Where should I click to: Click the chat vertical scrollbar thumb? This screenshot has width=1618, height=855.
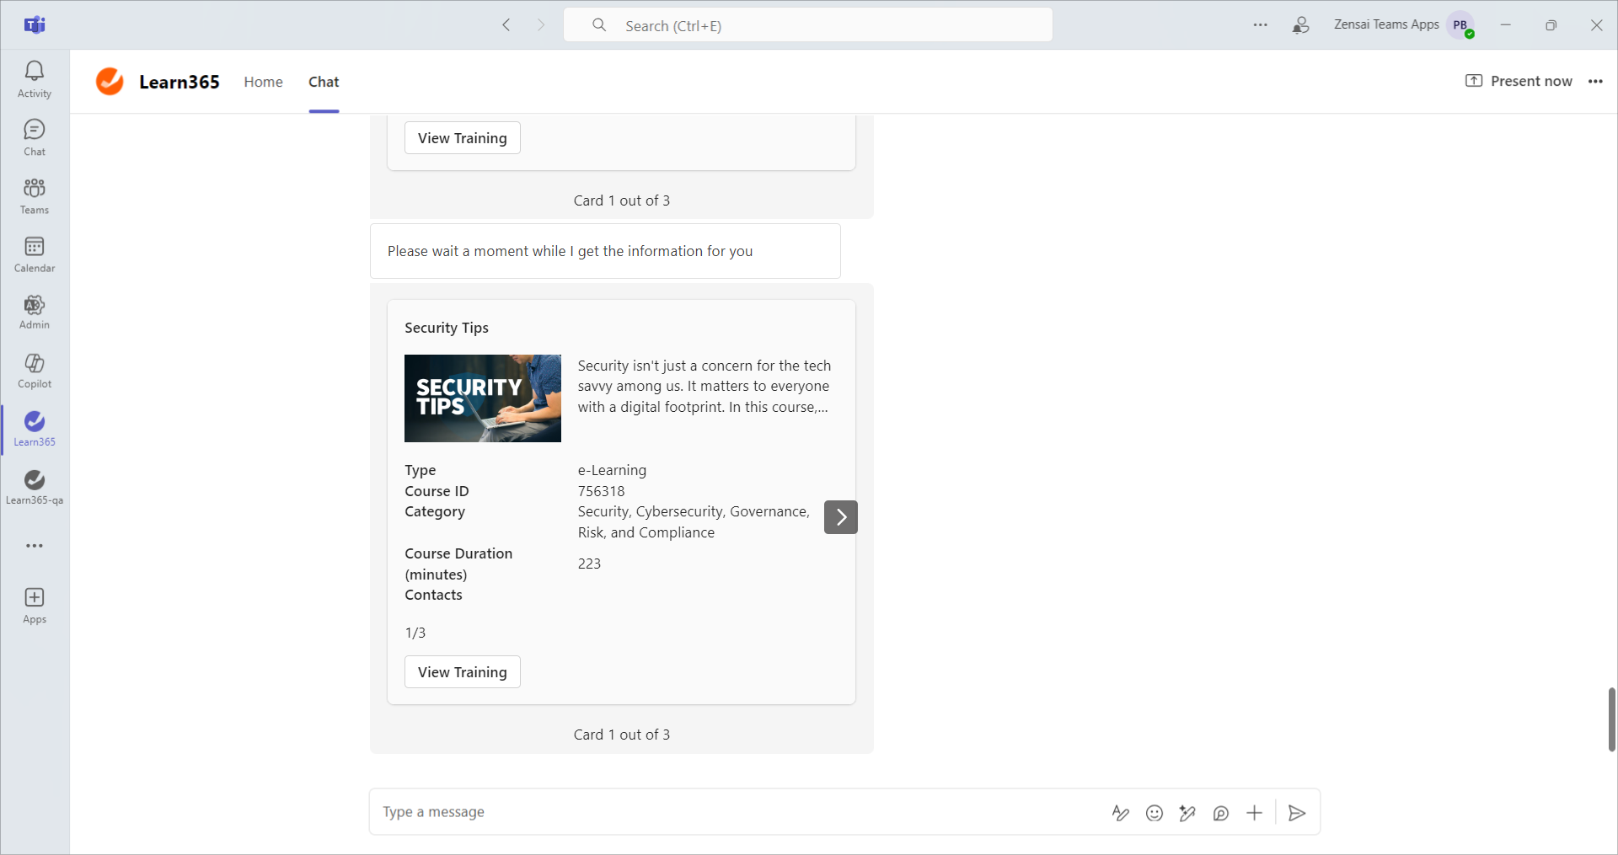1611,719
